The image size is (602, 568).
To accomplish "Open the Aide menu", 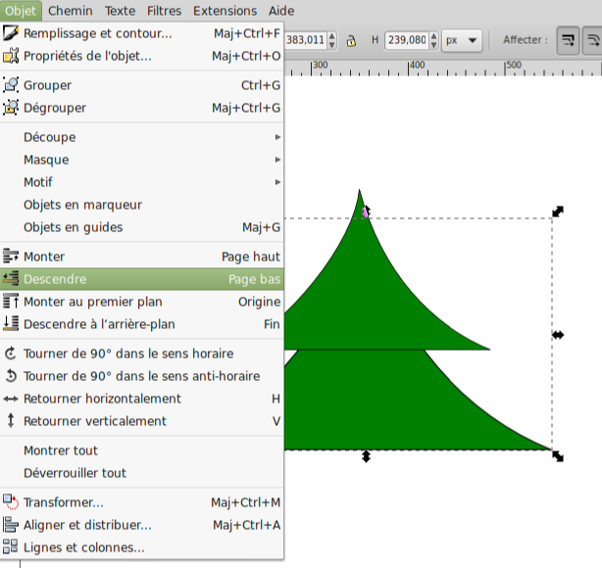I will point(281,11).
